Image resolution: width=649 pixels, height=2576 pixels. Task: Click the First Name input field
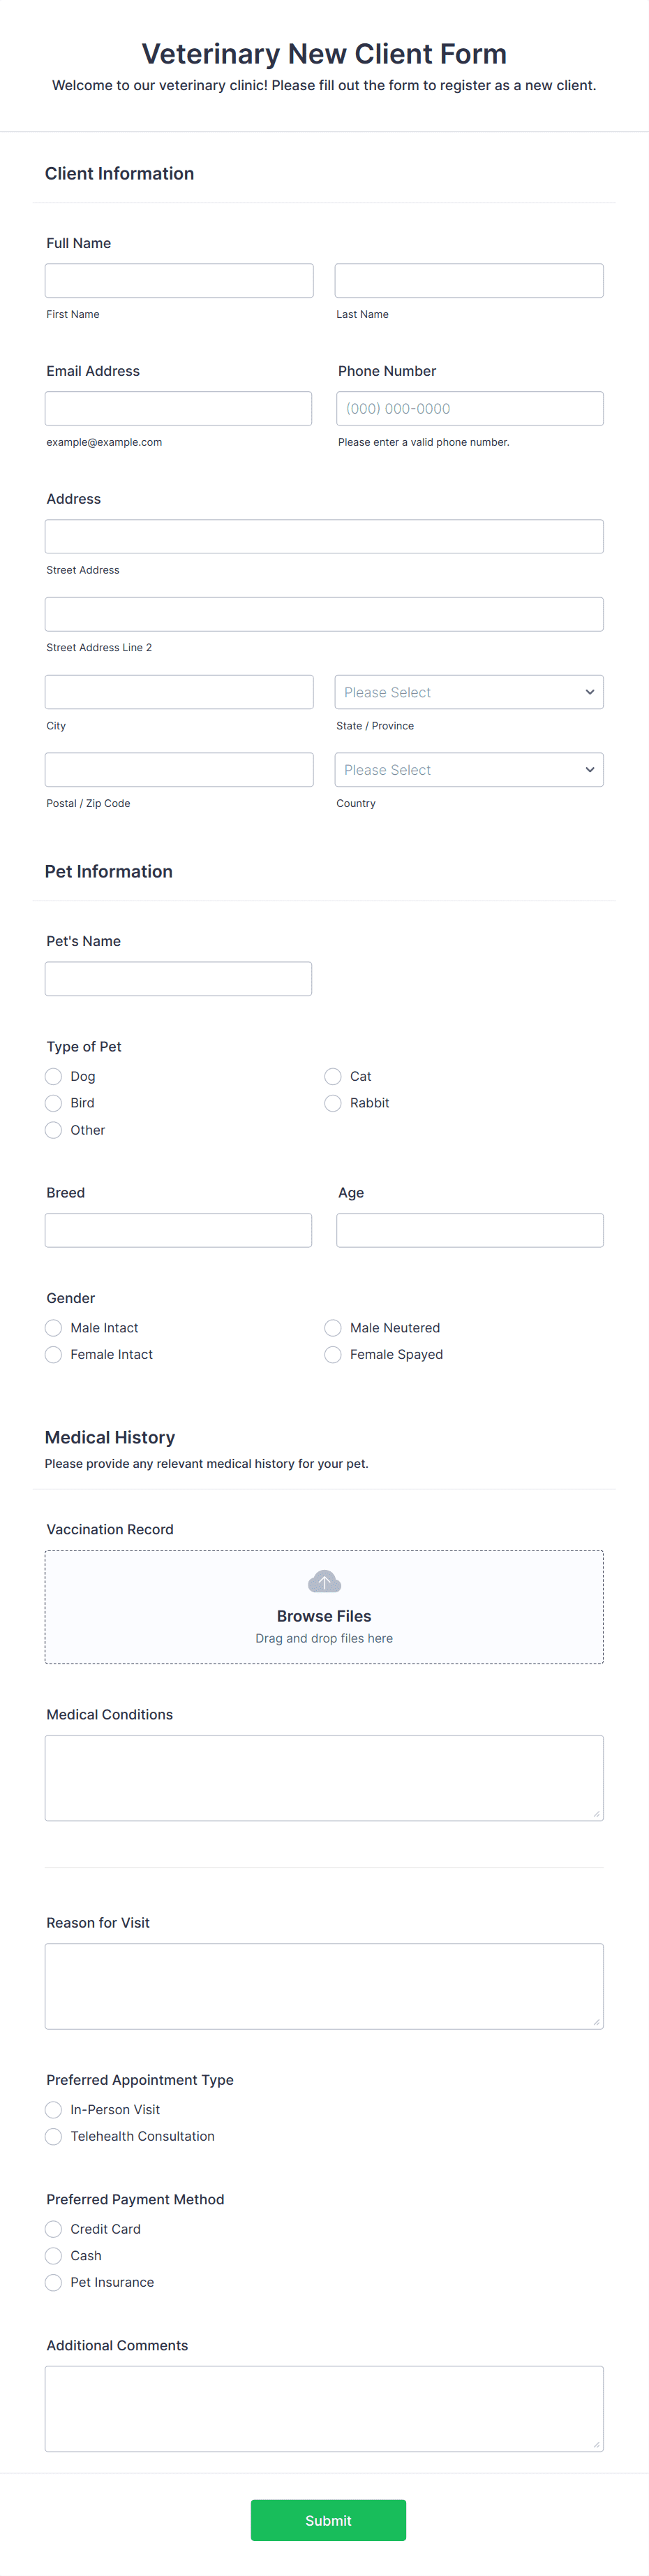pos(179,280)
